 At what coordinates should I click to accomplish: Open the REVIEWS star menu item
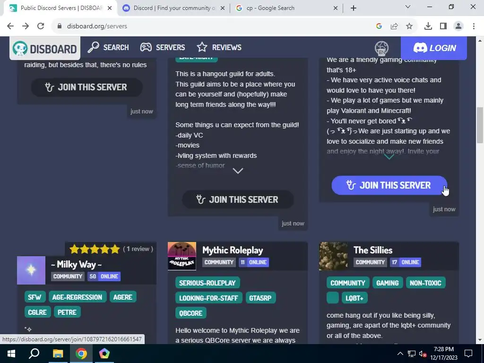(219, 47)
